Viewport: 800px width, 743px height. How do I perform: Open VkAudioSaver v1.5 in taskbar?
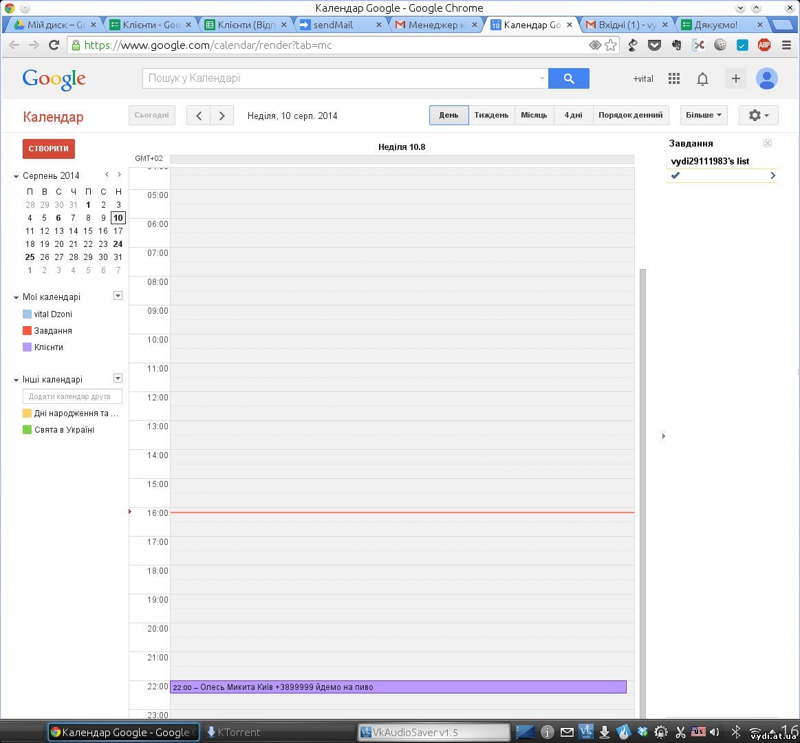coord(433,732)
